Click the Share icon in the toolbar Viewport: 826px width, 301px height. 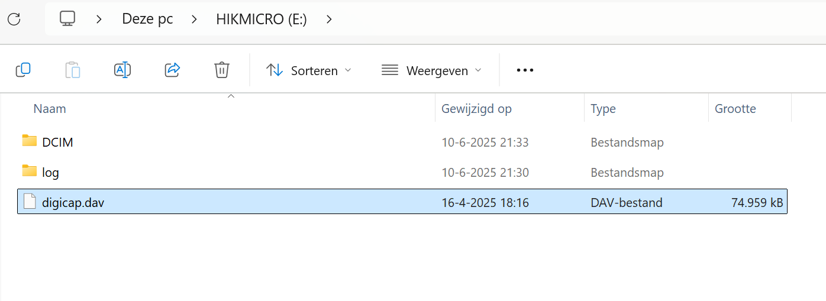172,70
